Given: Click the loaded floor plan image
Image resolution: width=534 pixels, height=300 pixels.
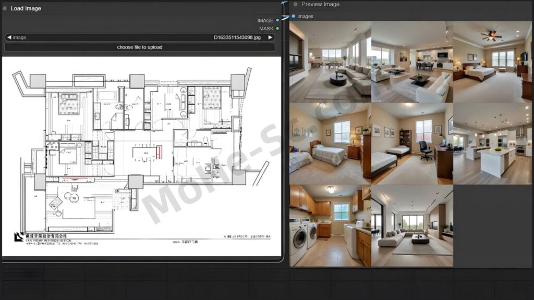Looking at the screenshot, I should [141, 156].
